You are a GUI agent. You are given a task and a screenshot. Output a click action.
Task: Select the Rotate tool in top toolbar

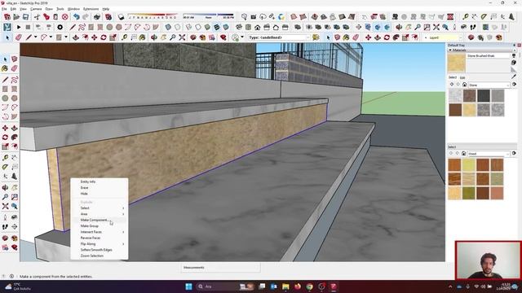coord(104,37)
